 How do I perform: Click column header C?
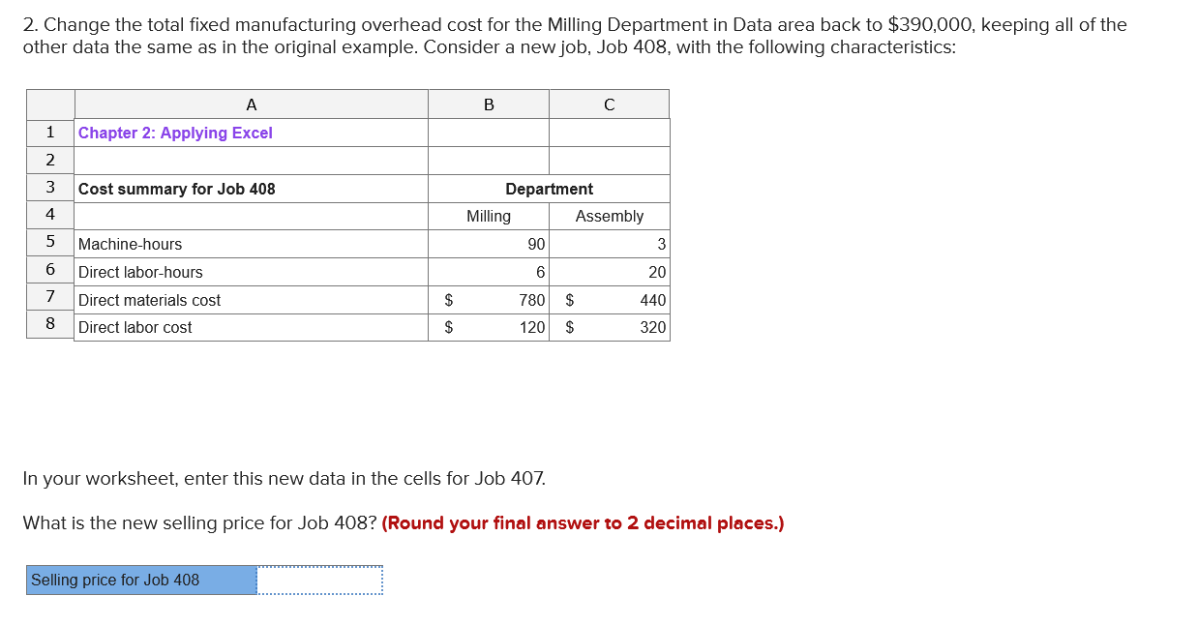point(609,104)
